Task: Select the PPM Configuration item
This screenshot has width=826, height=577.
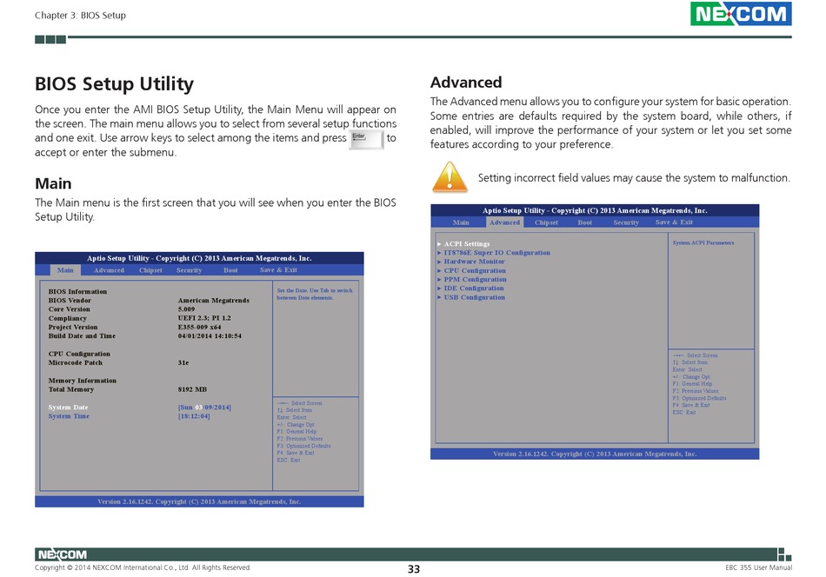Action: click(x=475, y=280)
